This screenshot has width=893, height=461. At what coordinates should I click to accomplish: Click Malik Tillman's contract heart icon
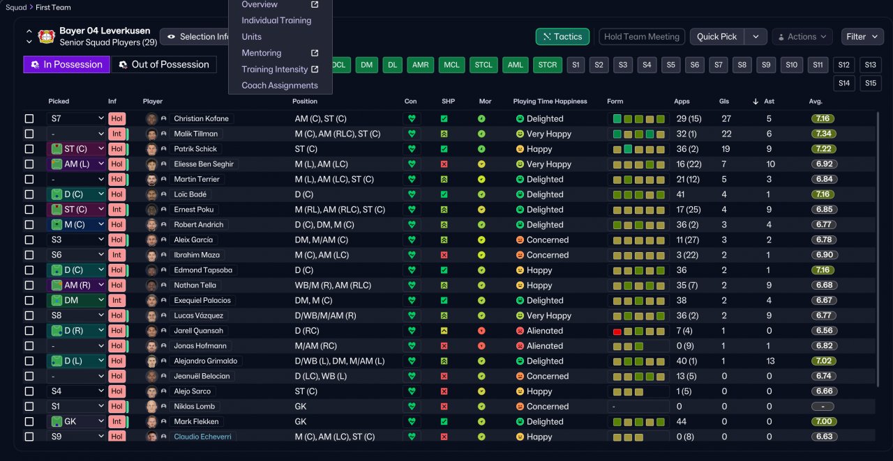tap(412, 134)
